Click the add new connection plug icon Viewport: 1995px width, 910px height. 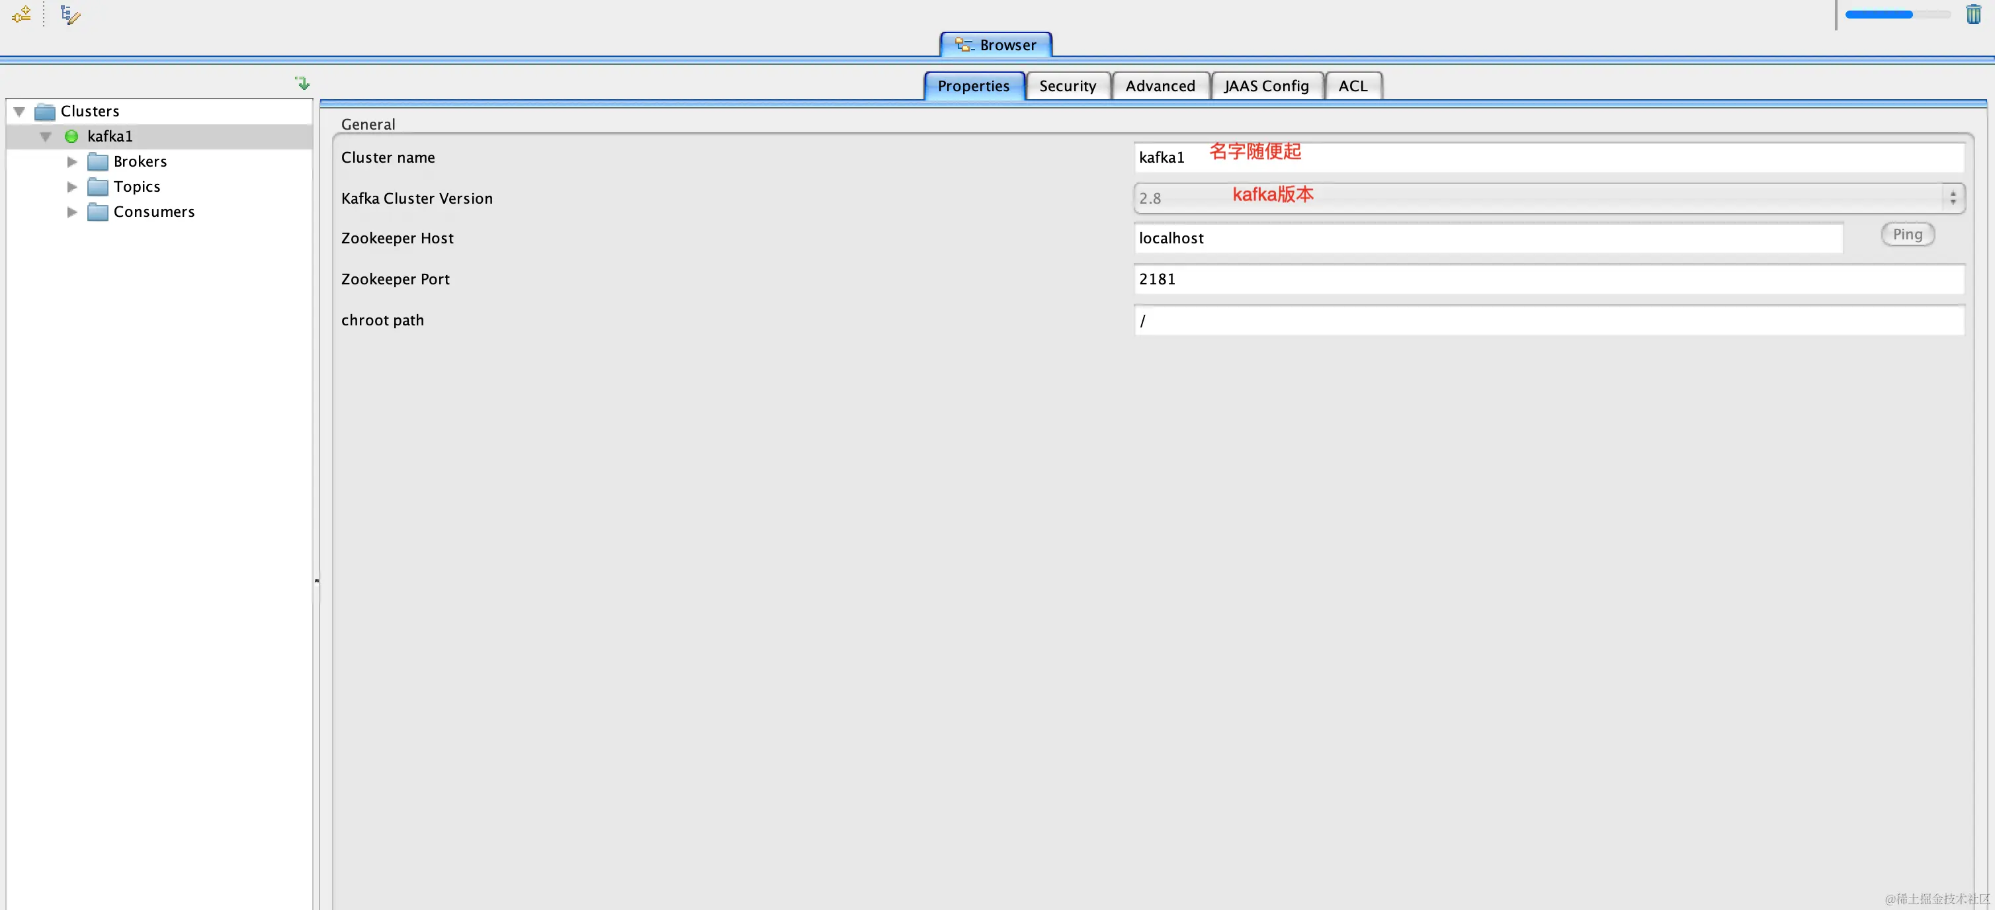(22, 14)
